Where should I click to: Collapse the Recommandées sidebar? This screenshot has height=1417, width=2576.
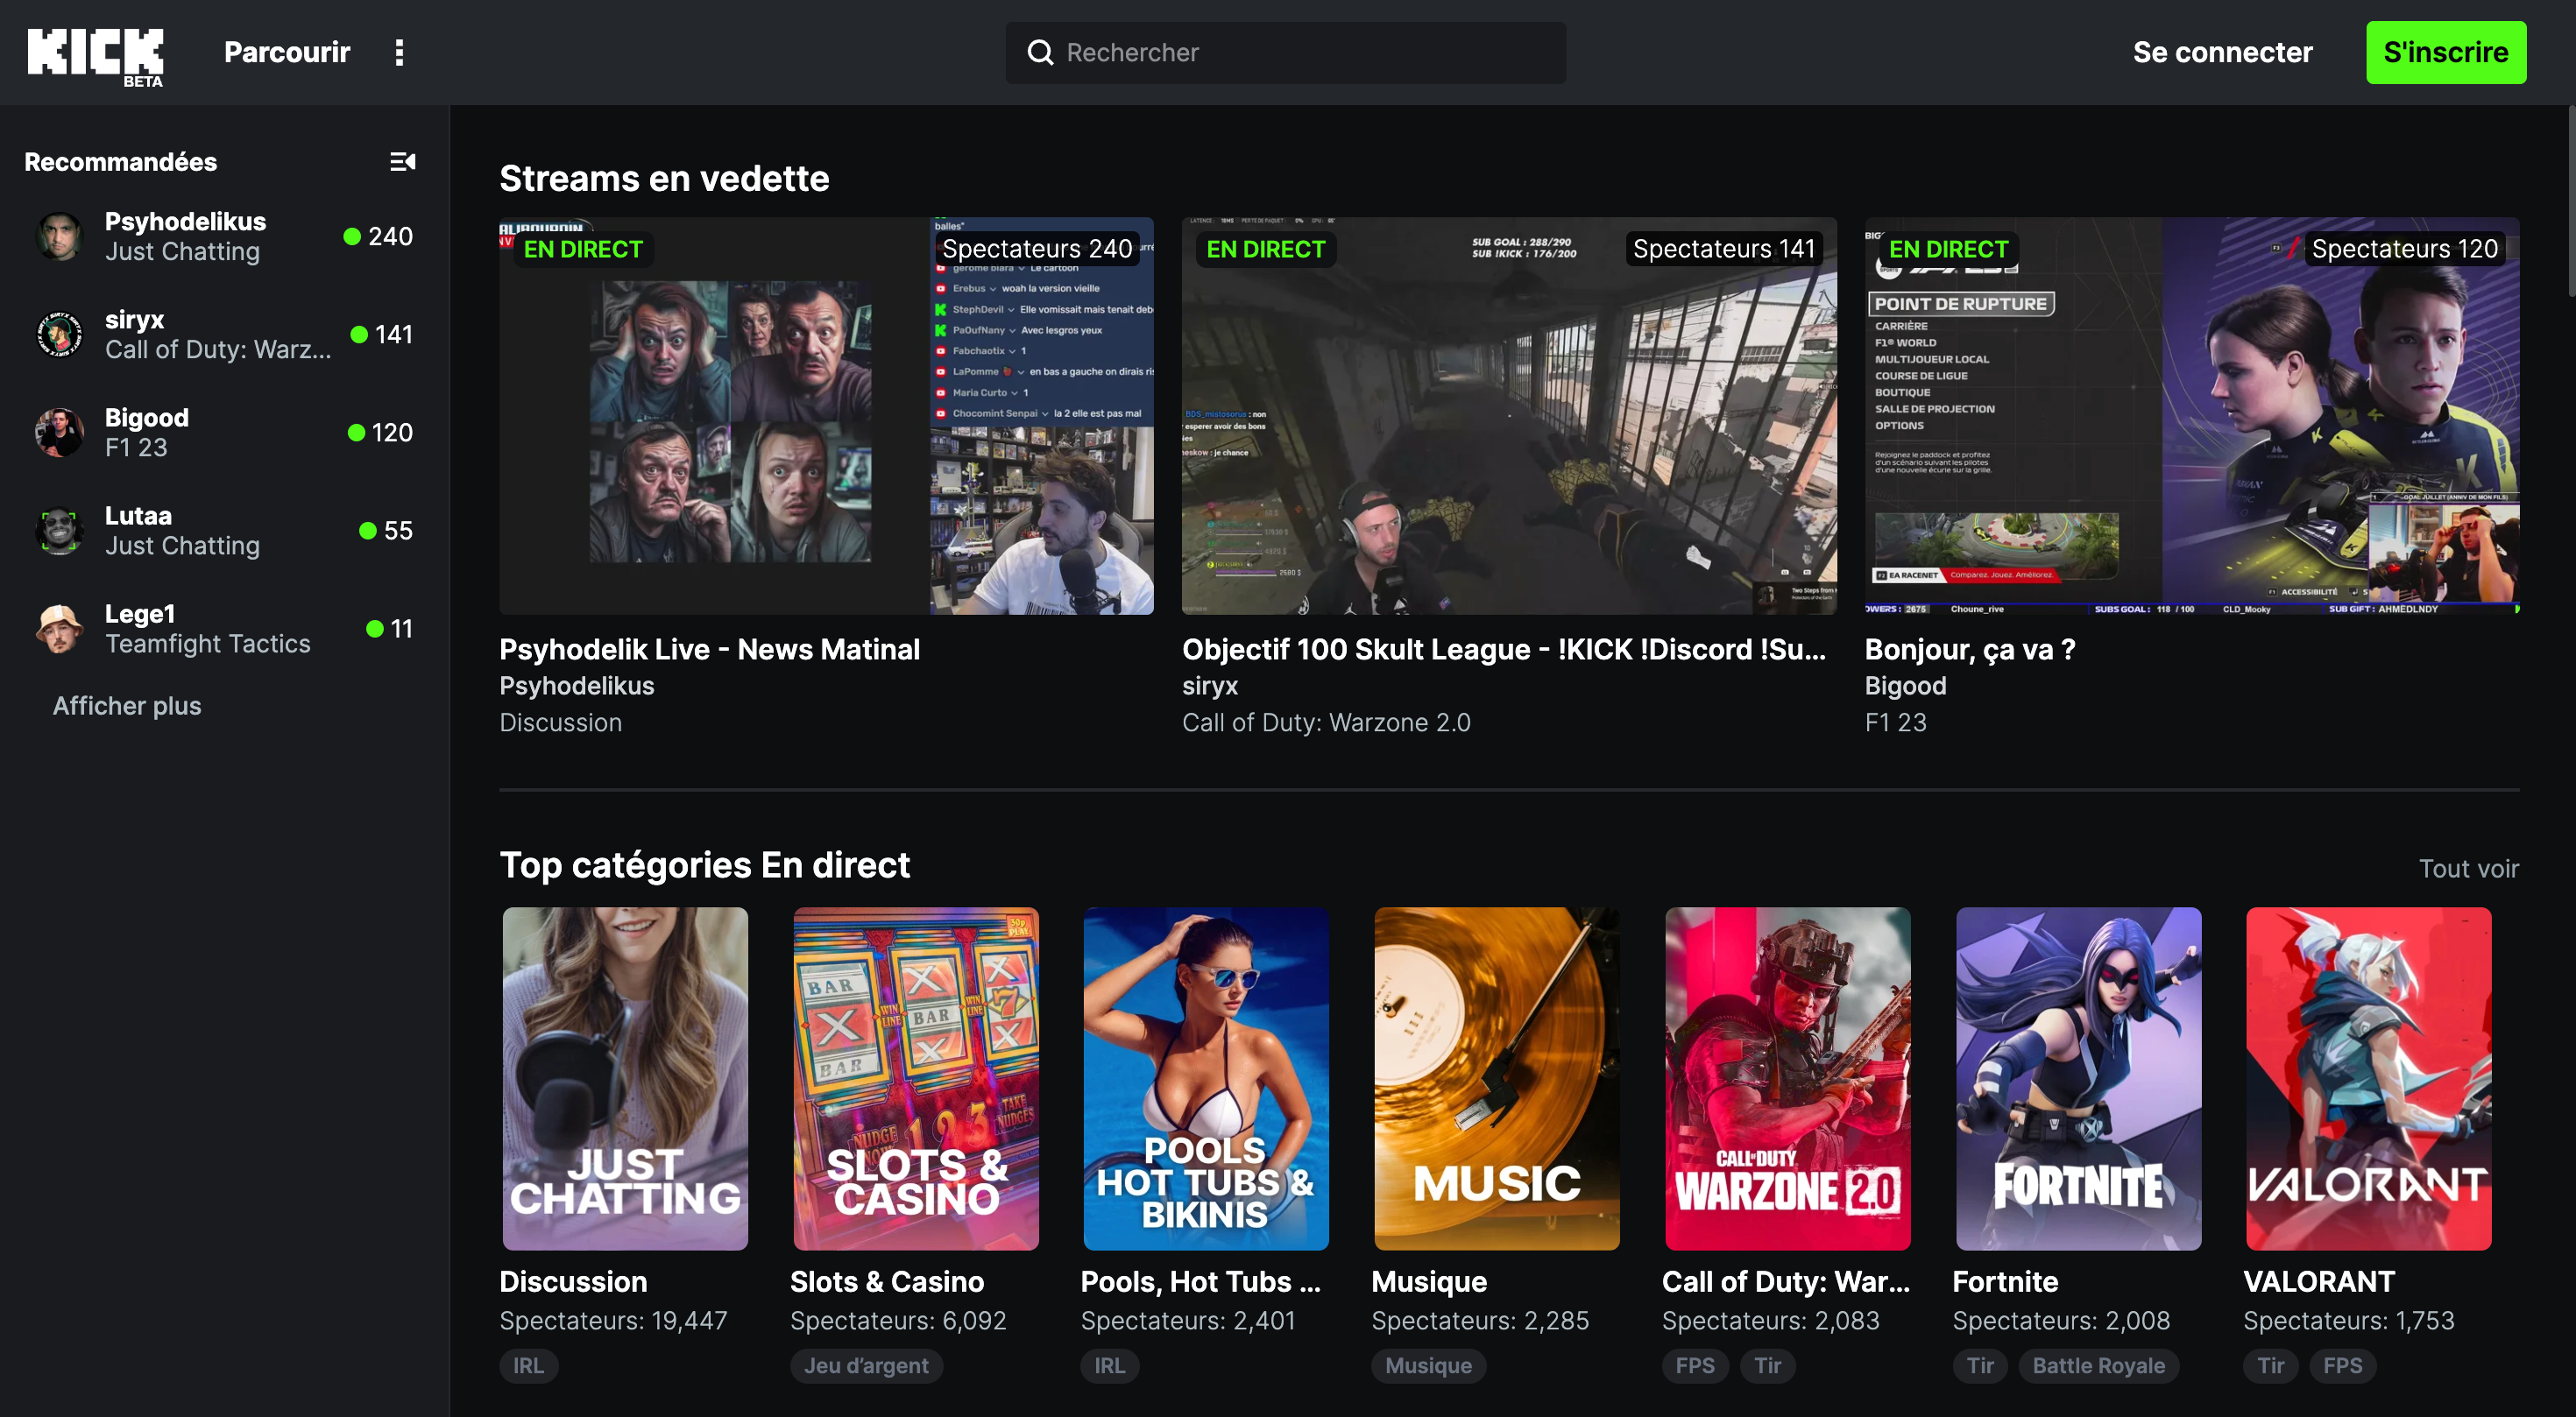(x=402, y=162)
